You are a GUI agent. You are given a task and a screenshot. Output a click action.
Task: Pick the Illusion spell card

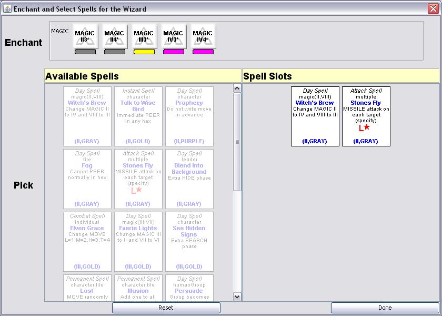point(138,288)
